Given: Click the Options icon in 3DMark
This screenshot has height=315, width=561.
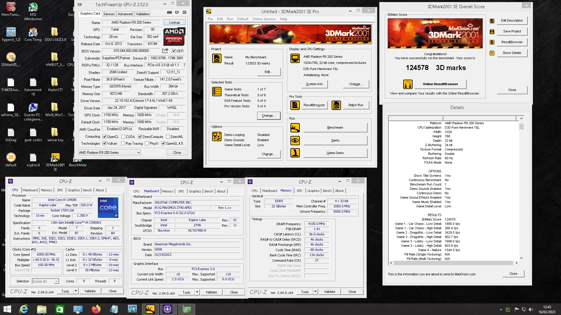Looking at the screenshot, I should [x=217, y=136].
